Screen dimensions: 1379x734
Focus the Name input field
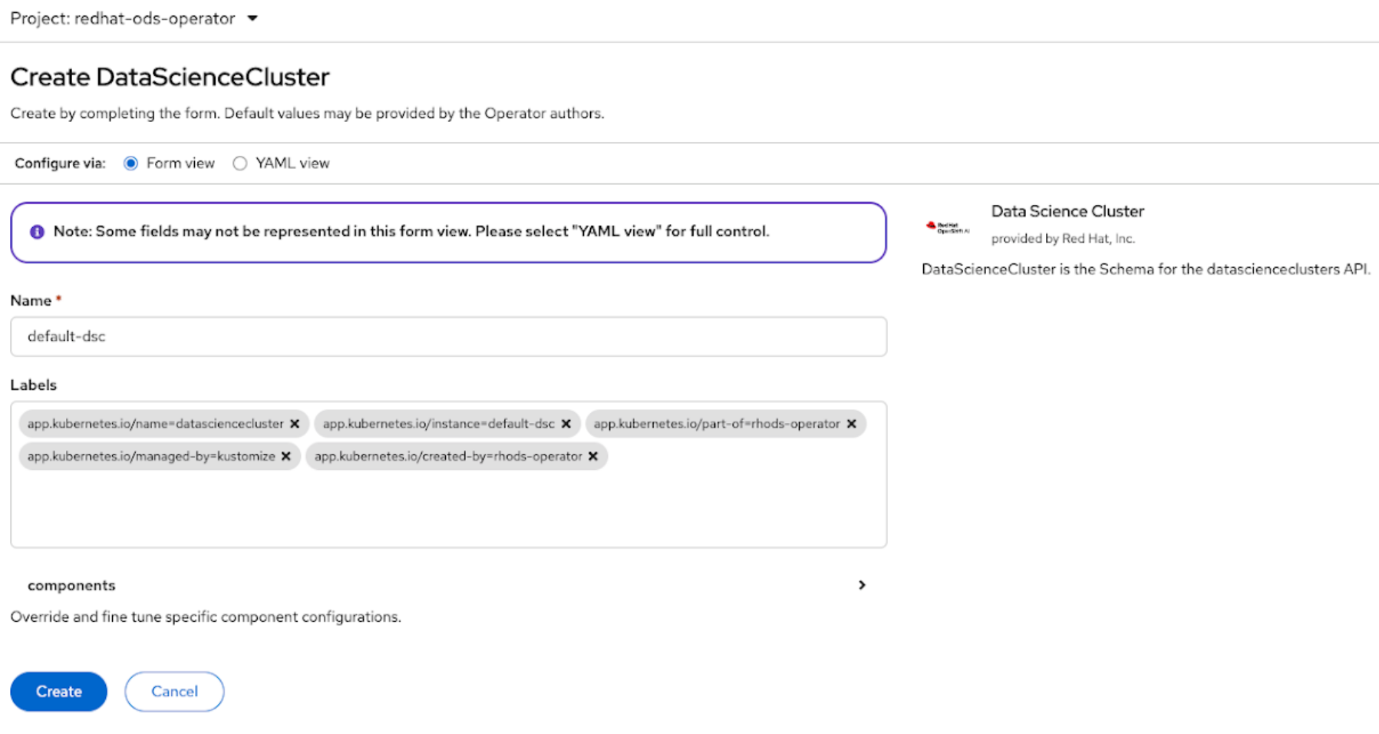coord(448,336)
